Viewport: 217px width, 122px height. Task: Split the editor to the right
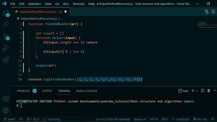point(213,12)
